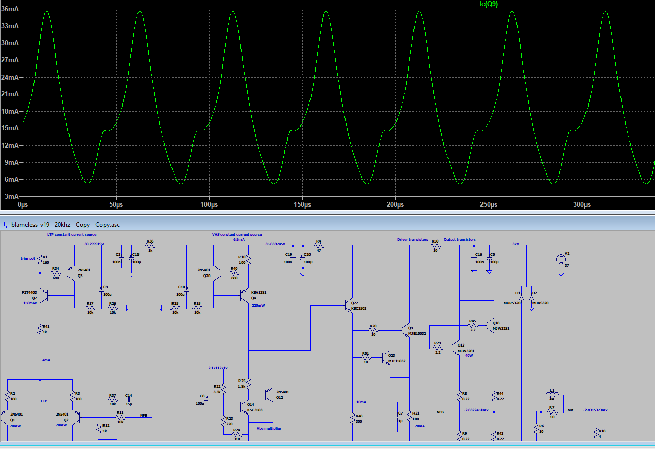
Task: Click the Ic(Q9) trace label
Action: click(x=489, y=4)
